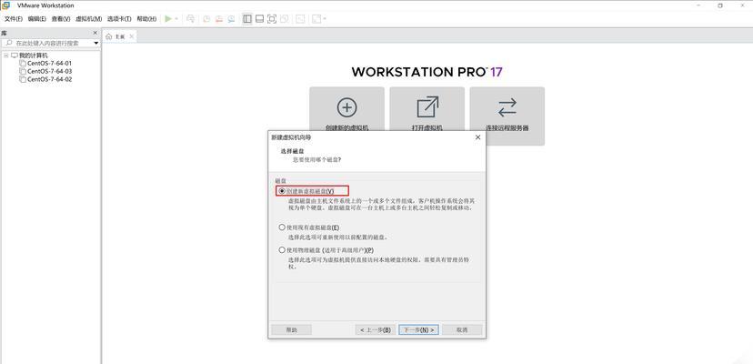Close the 库 library panel
753x364 pixels.
(95, 33)
